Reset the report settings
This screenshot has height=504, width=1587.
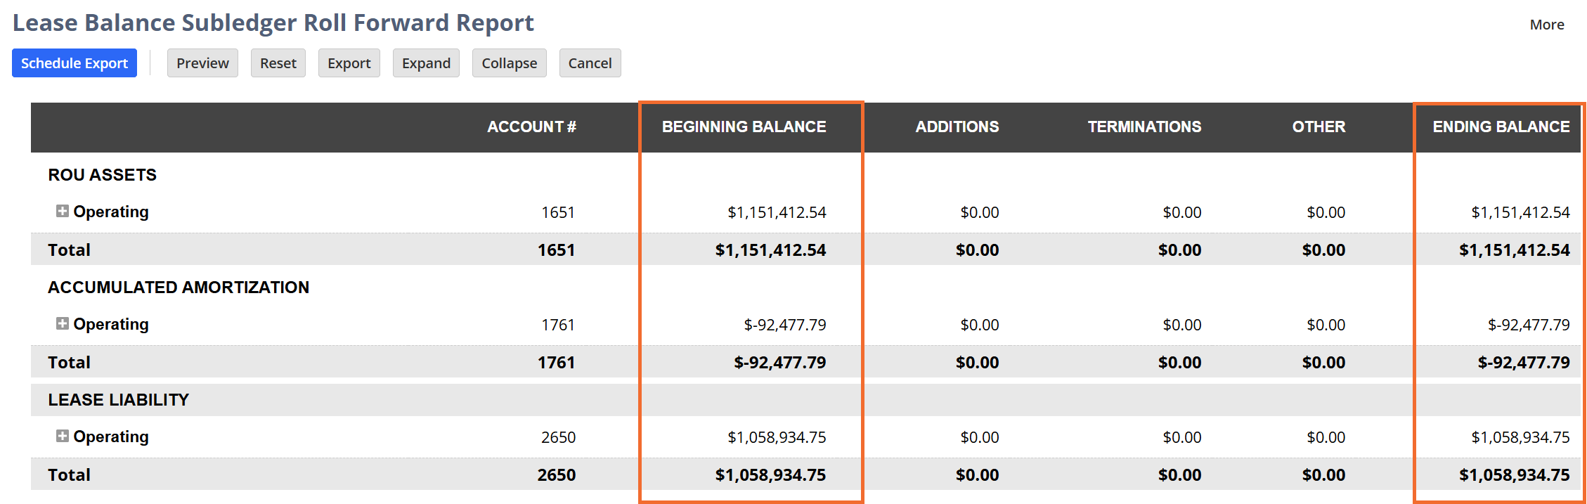(278, 63)
